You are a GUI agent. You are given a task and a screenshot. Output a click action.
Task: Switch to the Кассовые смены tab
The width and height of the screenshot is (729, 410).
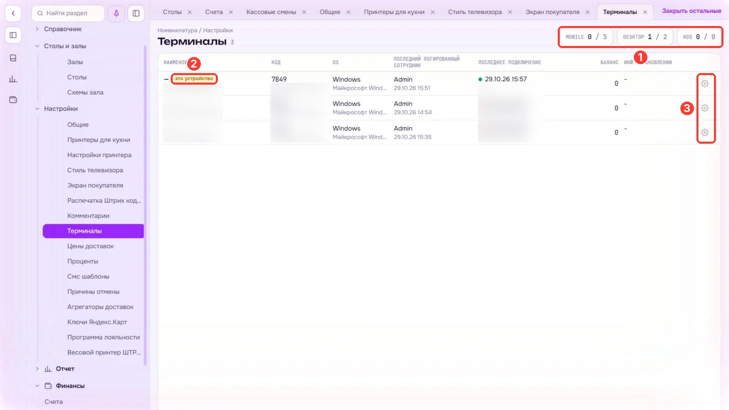pyautogui.click(x=271, y=12)
